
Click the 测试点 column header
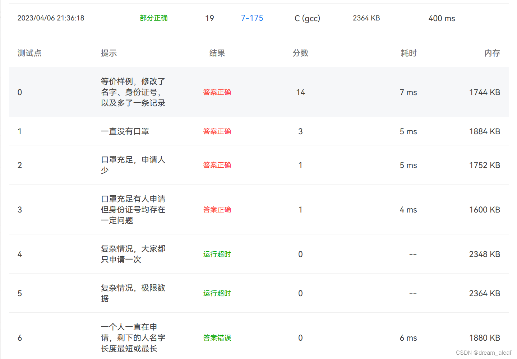(x=29, y=53)
